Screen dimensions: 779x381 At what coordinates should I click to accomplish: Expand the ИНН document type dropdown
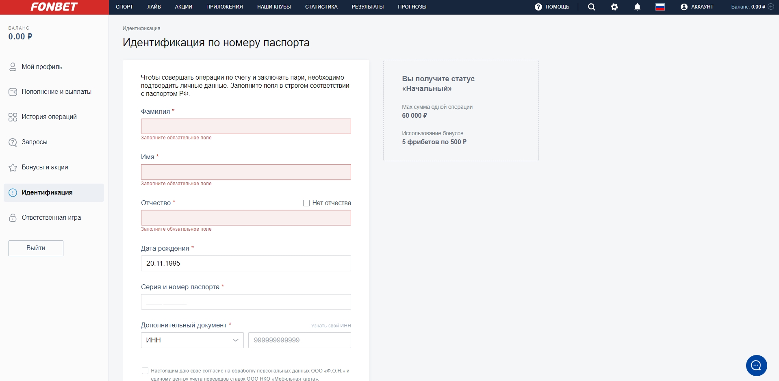point(192,340)
